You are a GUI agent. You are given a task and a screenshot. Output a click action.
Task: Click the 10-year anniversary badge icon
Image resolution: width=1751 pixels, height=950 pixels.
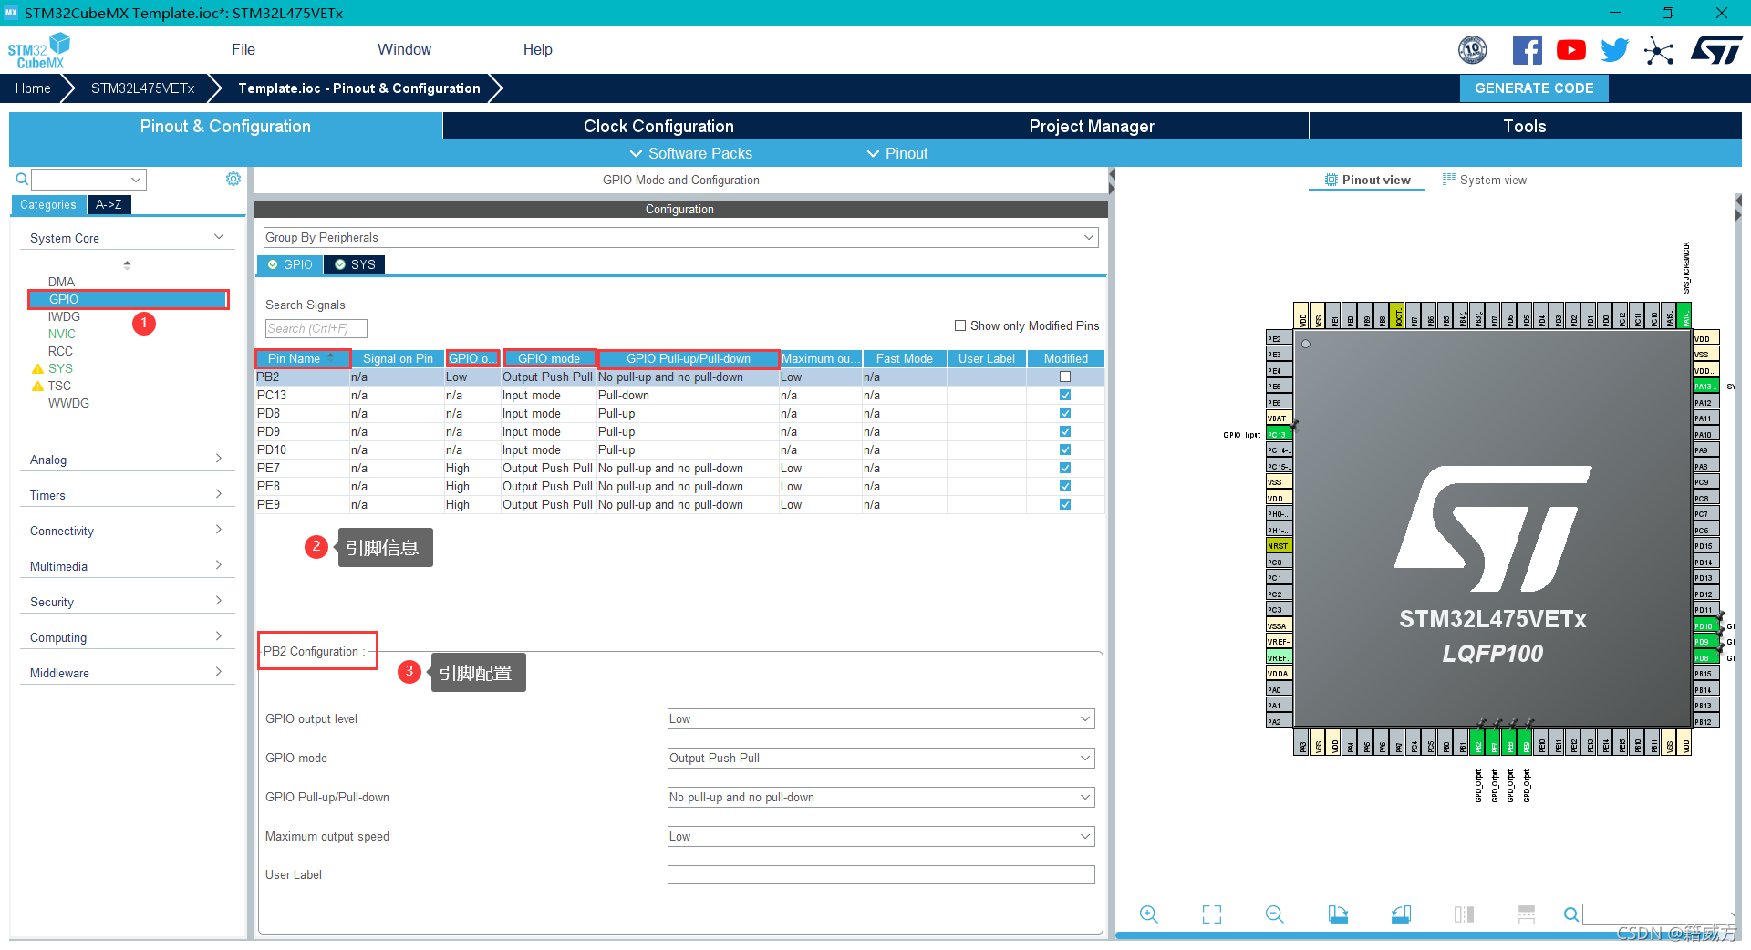pyautogui.click(x=1472, y=50)
